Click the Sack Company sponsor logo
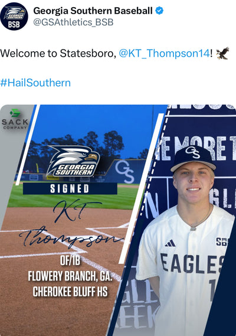 tap(15, 119)
